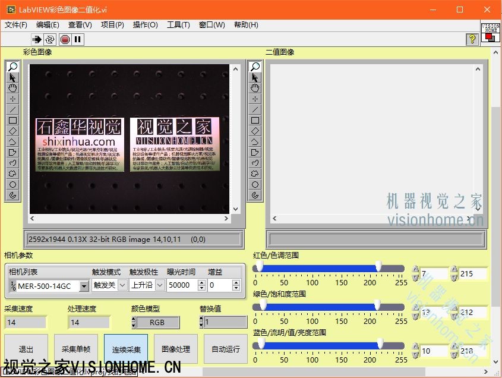Select the Zoom tool in 彩色图像 palette

pos(12,67)
